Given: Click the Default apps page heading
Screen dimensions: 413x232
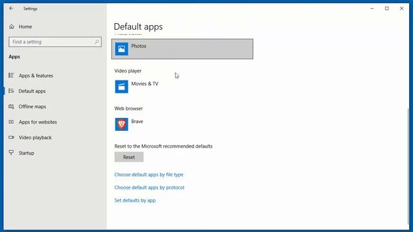Looking at the screenshot, I should (x=138, y=26).
